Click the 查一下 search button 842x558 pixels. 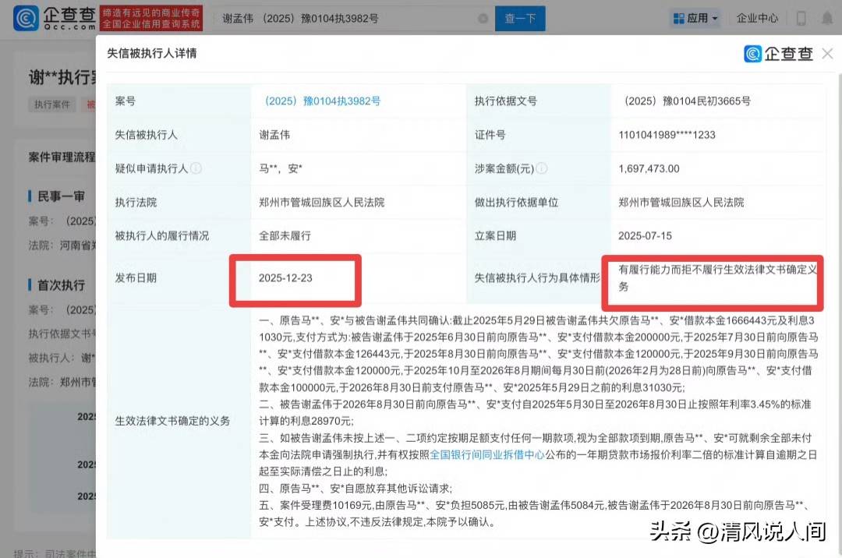tap(520, 18)
